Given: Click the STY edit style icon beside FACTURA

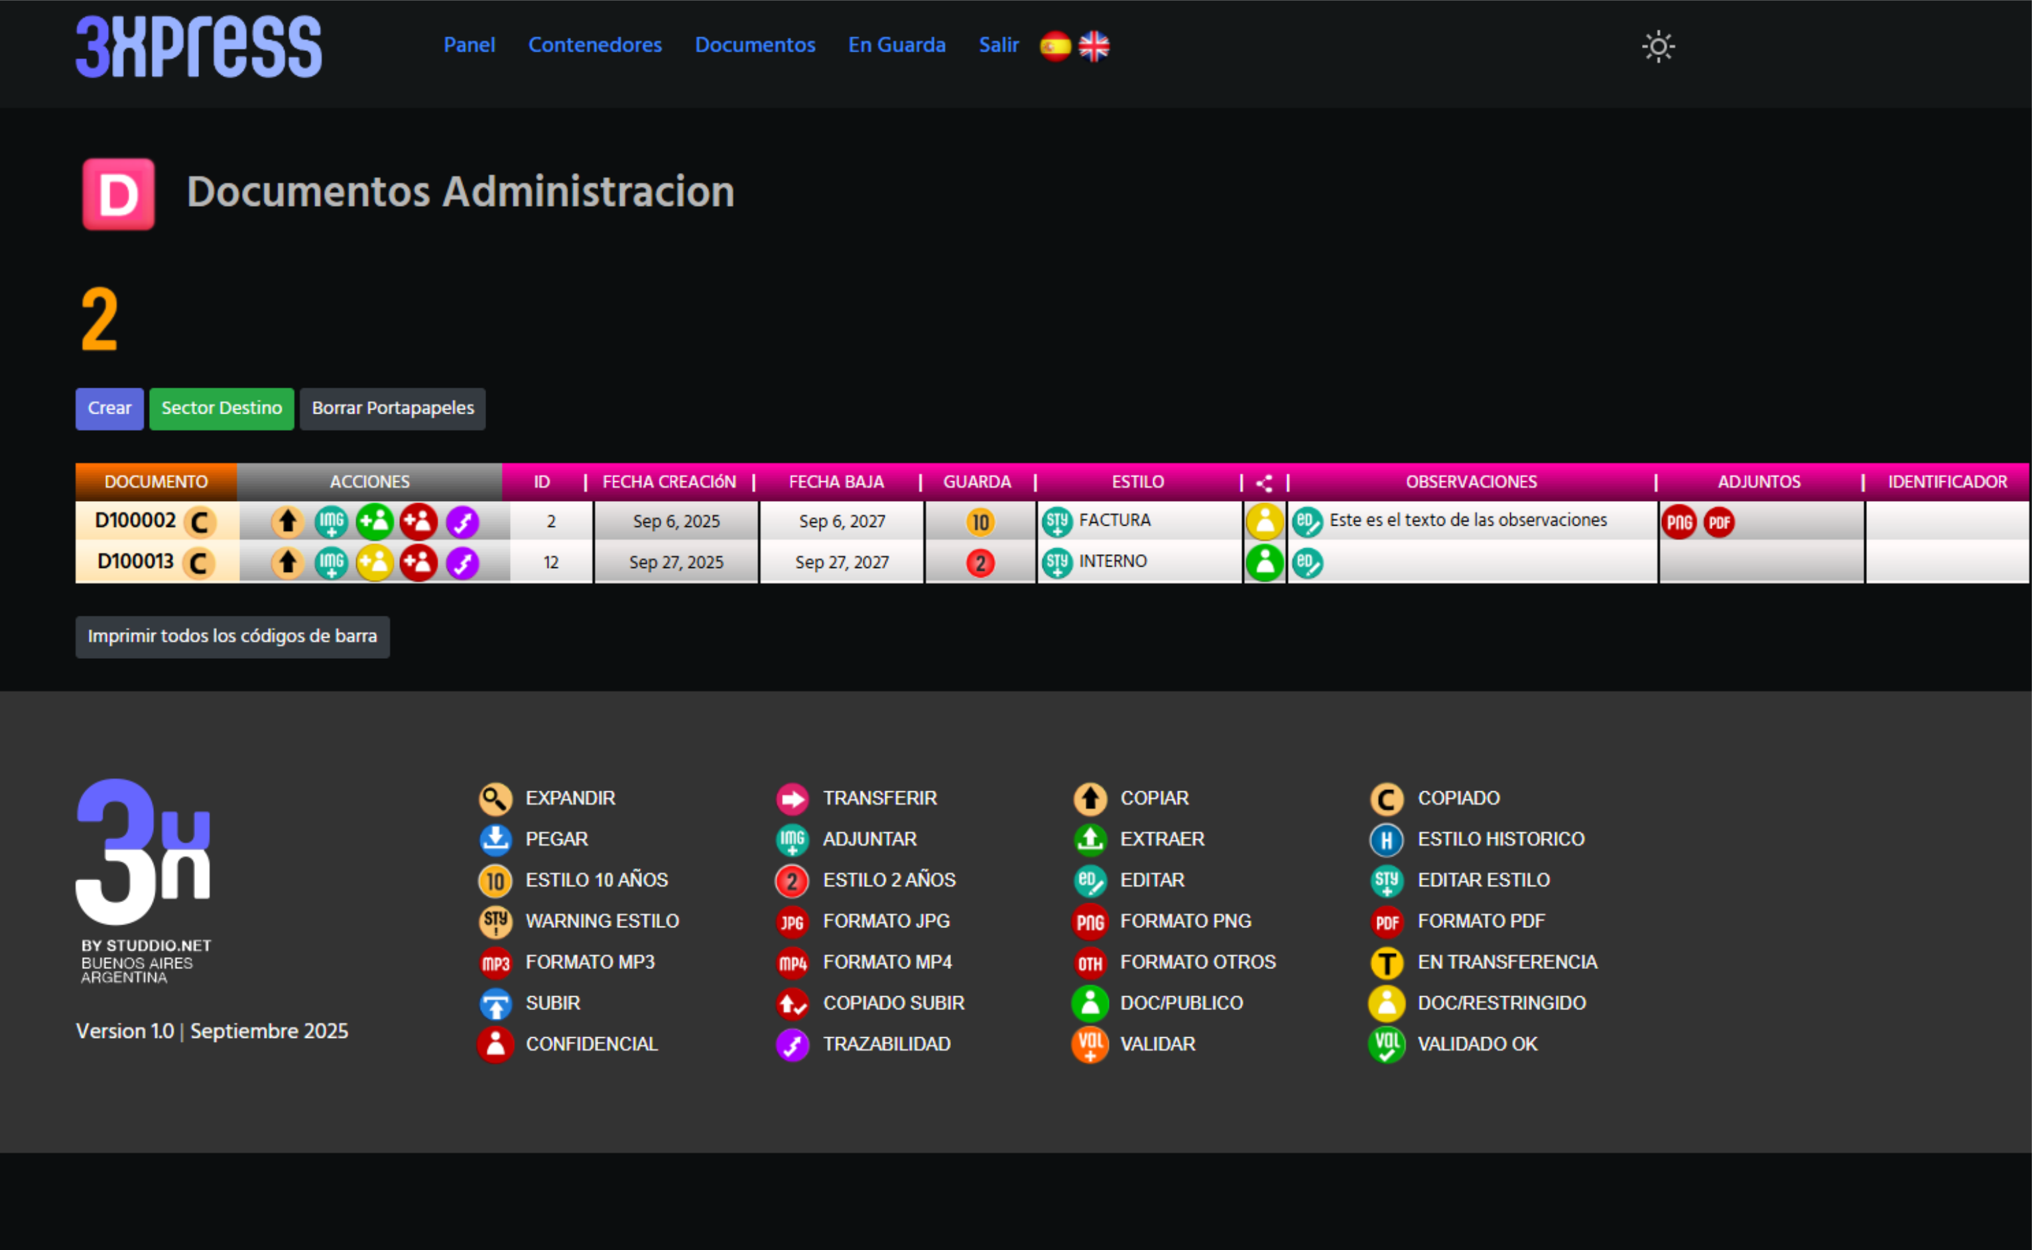Looking at the screenshot, I should pos(1057,522).
